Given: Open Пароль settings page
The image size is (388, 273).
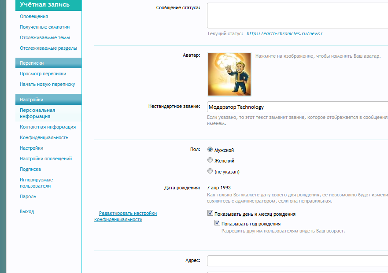Looking at the screenshot, I should (x=28, y=196).
